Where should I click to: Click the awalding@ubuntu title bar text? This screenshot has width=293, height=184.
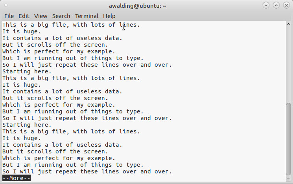(137, 5)
